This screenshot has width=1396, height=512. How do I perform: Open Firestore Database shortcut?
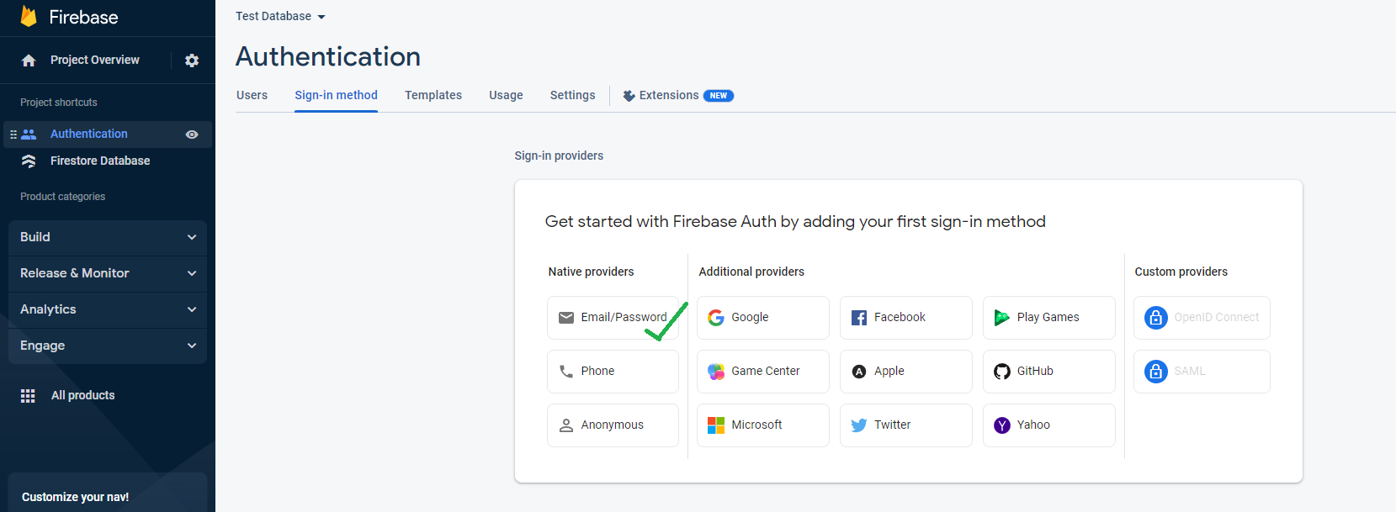click(100, 161)
